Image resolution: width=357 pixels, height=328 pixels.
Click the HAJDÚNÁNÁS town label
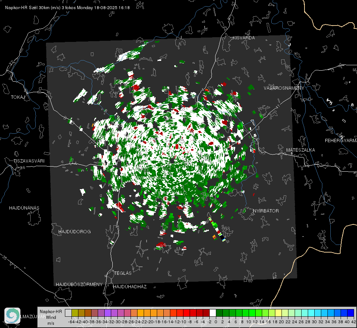(x=24, y=208)
